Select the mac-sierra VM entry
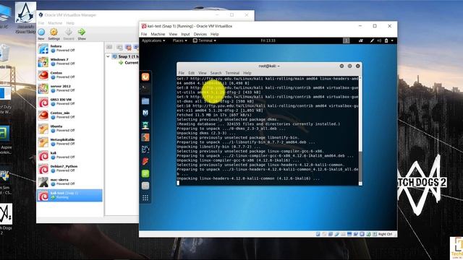Screen dimensions: 463x260 [69, 182]
